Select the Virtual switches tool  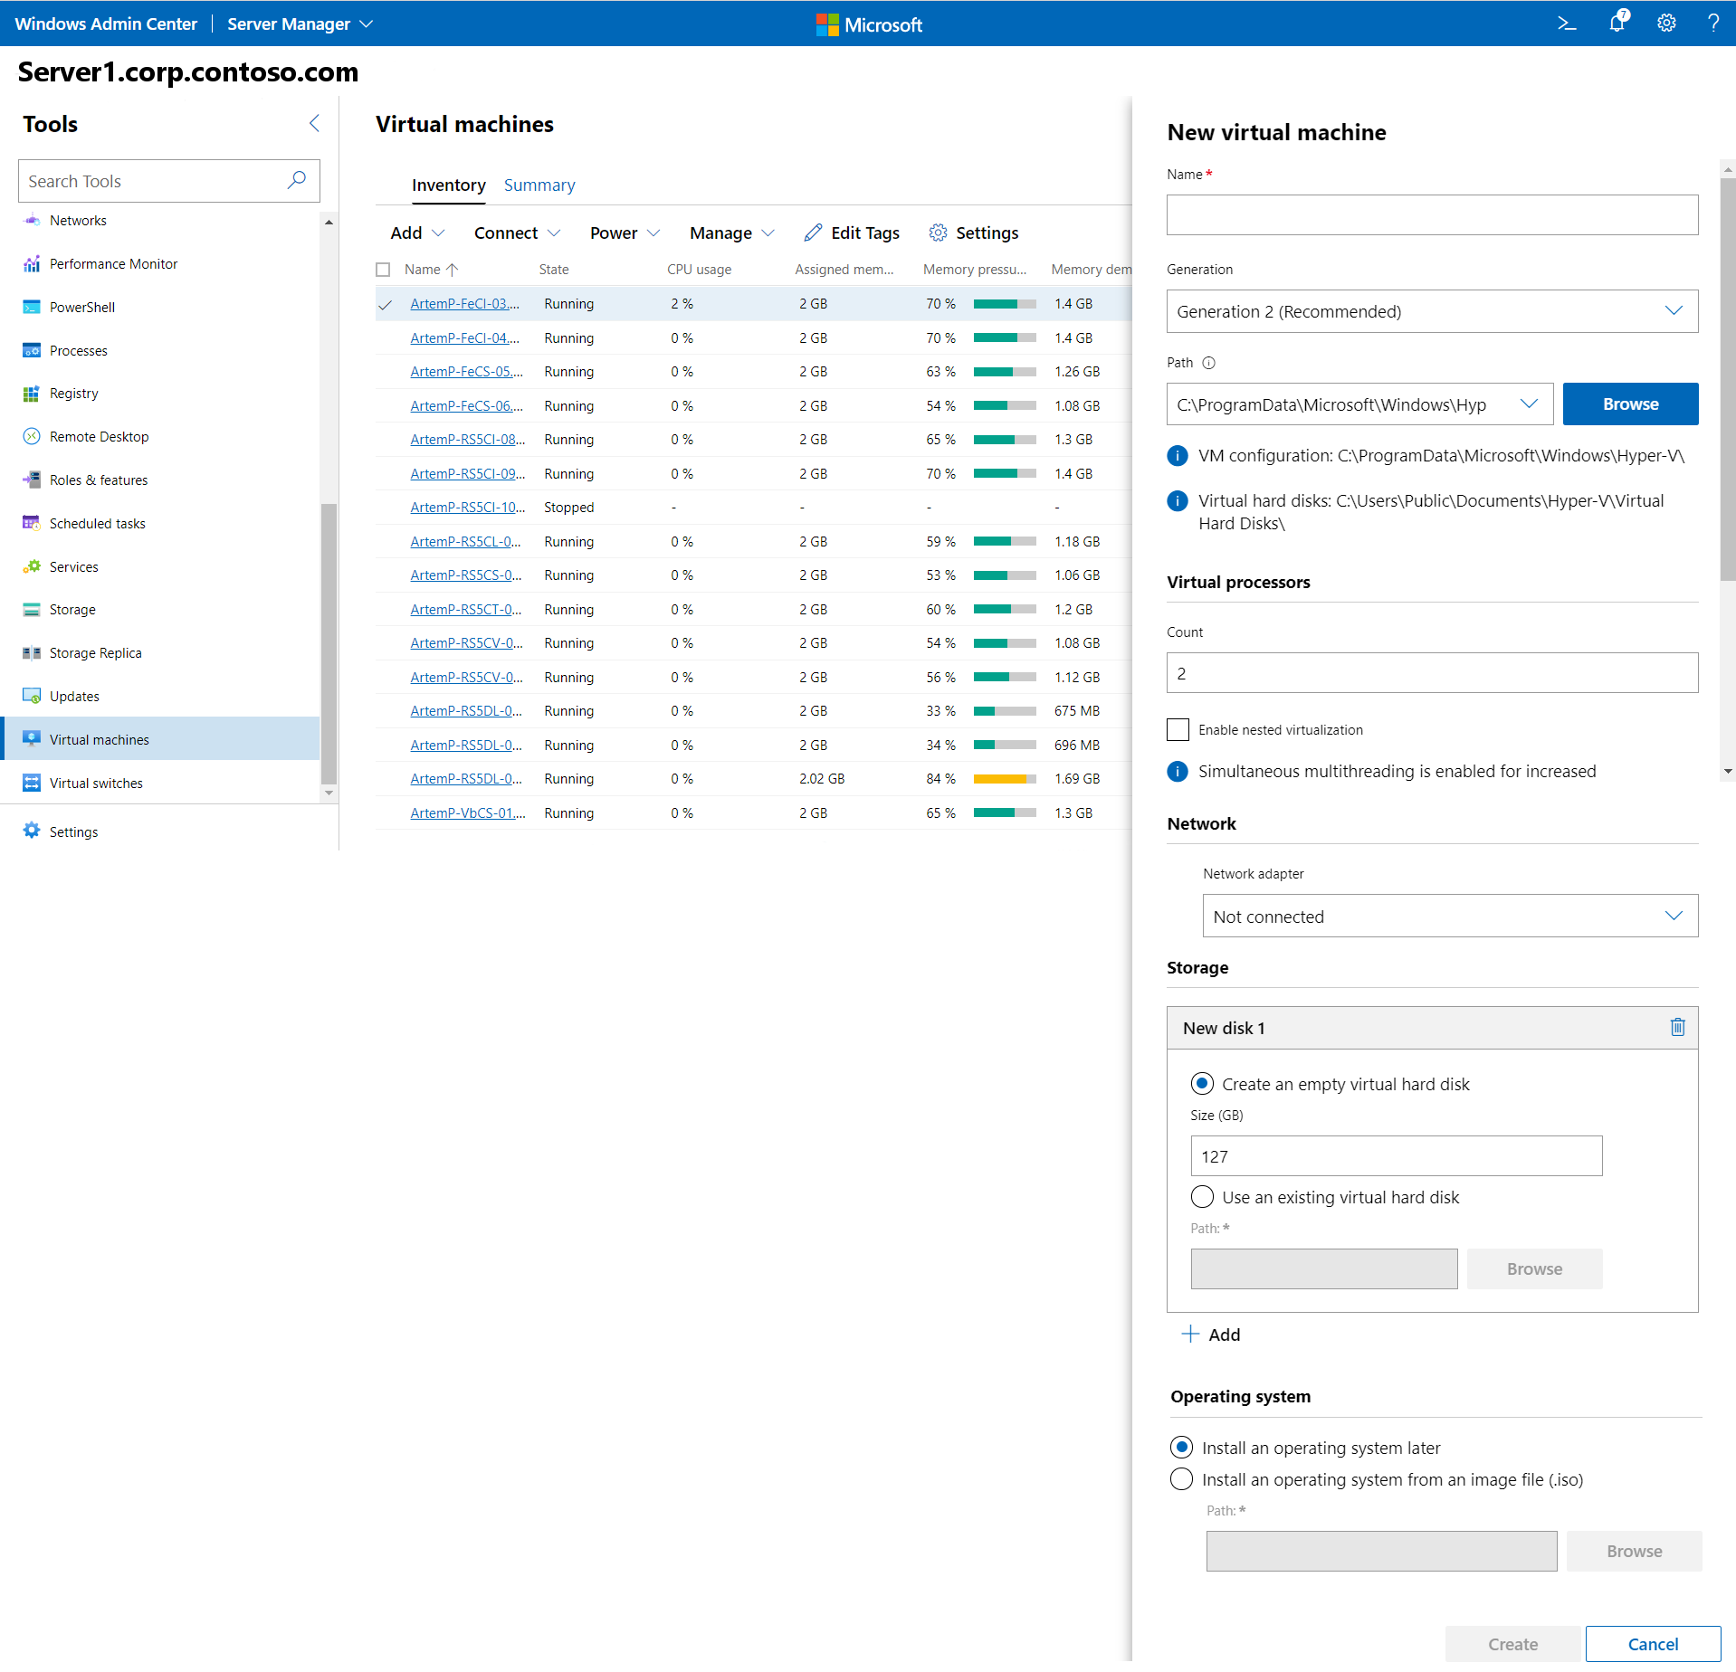tap(95, 783)
